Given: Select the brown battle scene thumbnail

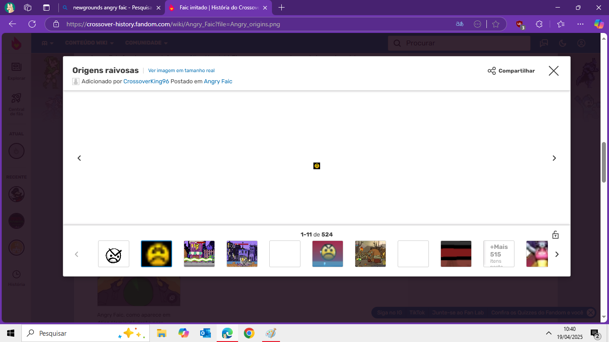Looking at the screenshot, I should (x=370, y=254).
